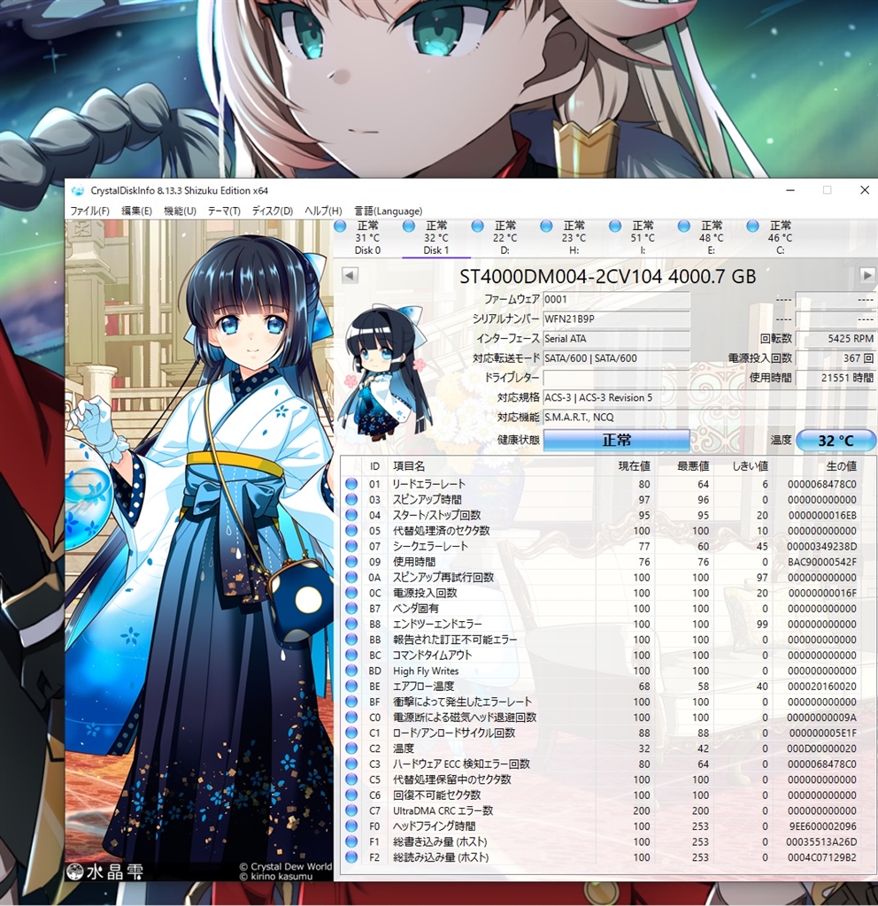The height and width of the screenshot is (906, 878).
Task: Select the 総書き込み量 (ホスト) attribute name
Action: pyautogui.click(x=441, y=842)
